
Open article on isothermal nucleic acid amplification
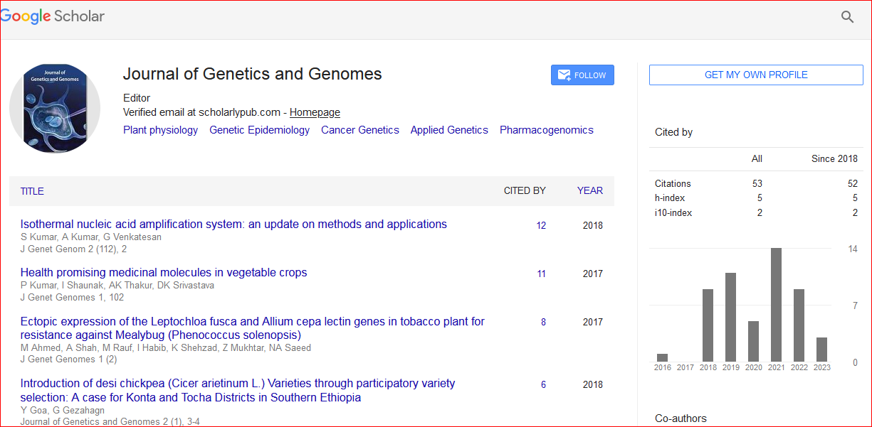click(x=233, y=225)
